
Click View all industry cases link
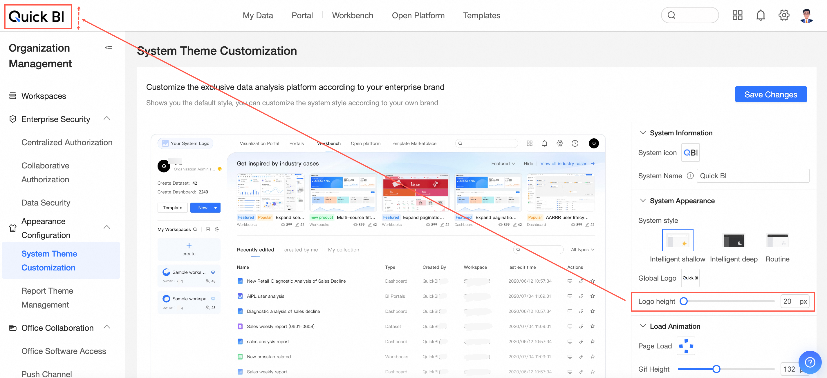coord(567,163)
